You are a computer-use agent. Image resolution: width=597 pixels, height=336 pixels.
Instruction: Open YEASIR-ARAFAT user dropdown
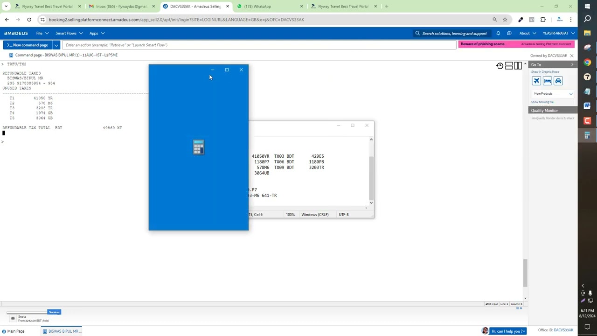click(558, 33)
